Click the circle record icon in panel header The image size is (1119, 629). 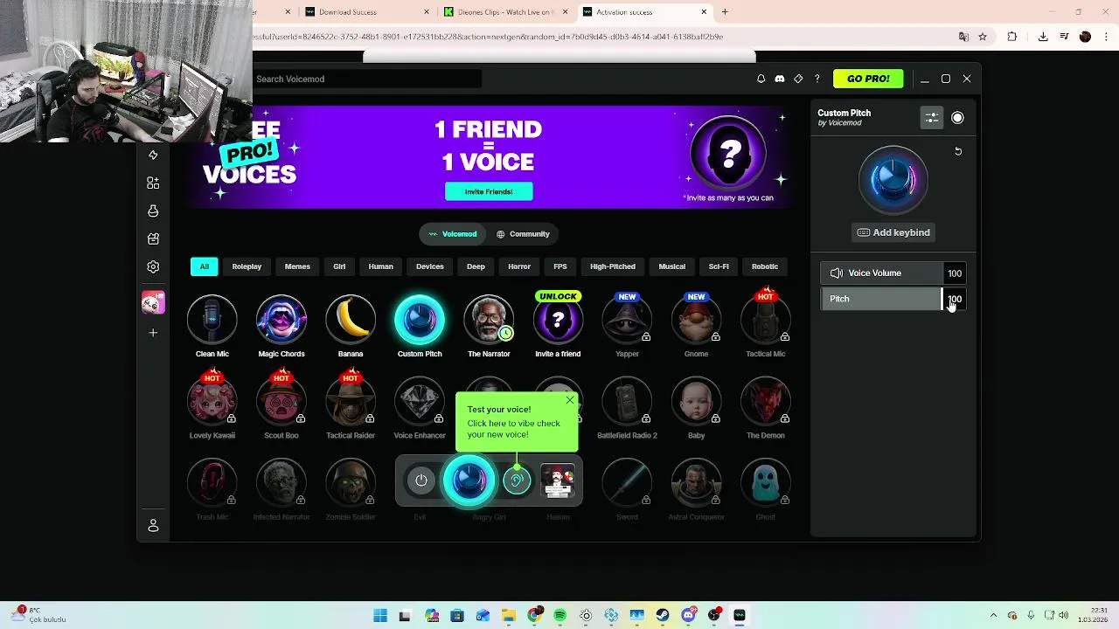[x=958, y=118]
